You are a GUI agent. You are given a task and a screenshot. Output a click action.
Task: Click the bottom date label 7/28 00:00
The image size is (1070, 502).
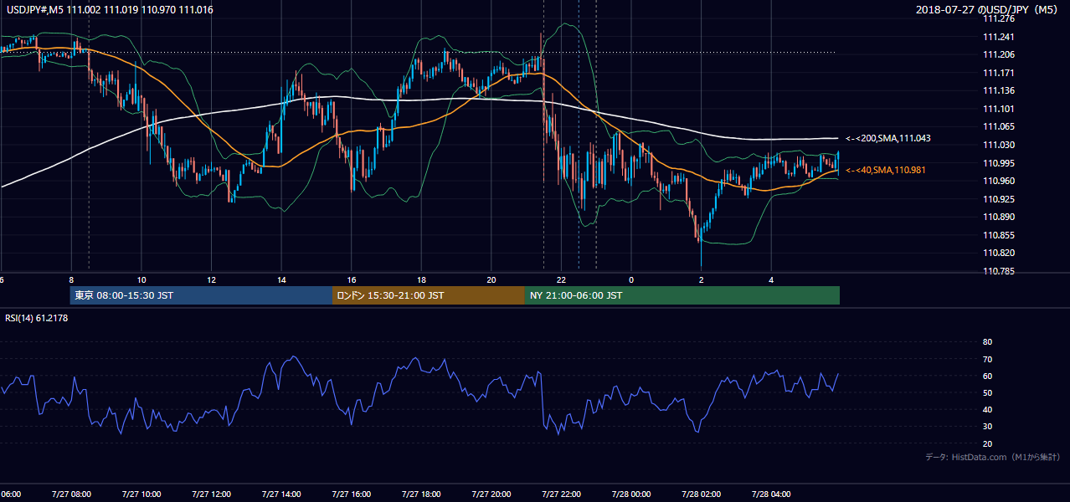point(631,494)
